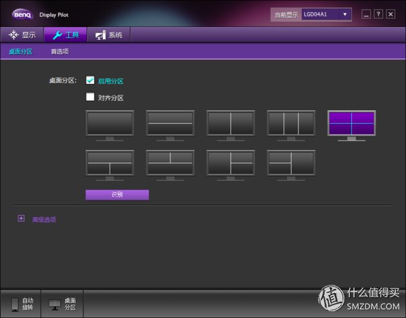The image size is (406, 318).
Task: Choose layout with one top, two bottom panes
Action: pos(110,162)
